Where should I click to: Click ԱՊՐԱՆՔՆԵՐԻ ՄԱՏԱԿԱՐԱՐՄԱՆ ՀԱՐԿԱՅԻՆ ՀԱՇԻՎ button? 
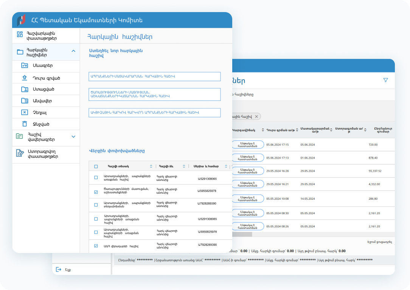(154, 77)
